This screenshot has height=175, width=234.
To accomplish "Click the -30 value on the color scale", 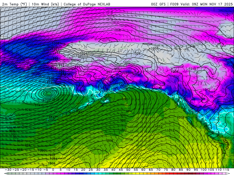I will (x=8, y=170).
